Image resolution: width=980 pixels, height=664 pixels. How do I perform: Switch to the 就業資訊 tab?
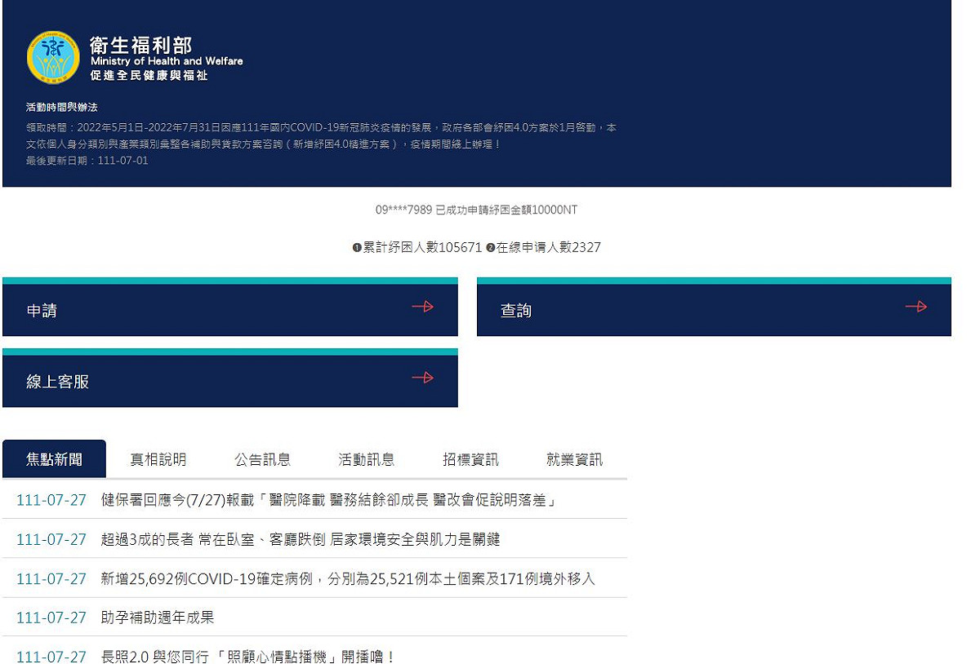point(574,459)
